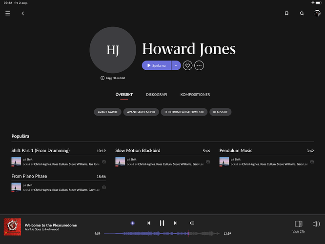Switch to the ÖVERSIKT tab

click(124, 95)
